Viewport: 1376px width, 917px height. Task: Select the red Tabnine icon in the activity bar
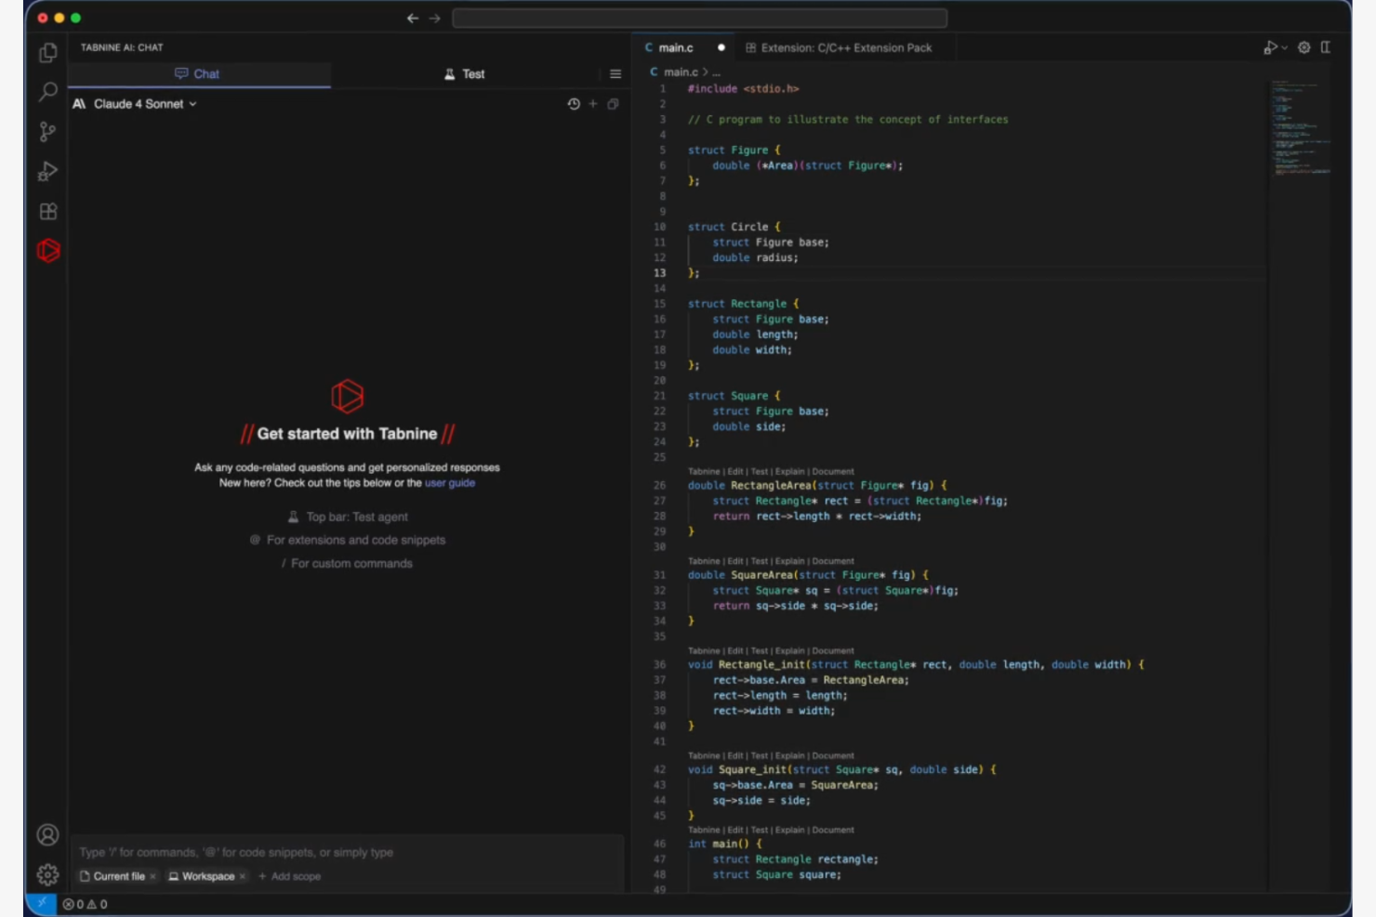coord(47,250)
